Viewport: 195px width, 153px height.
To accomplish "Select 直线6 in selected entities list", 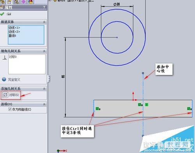I will click(12, 36).
